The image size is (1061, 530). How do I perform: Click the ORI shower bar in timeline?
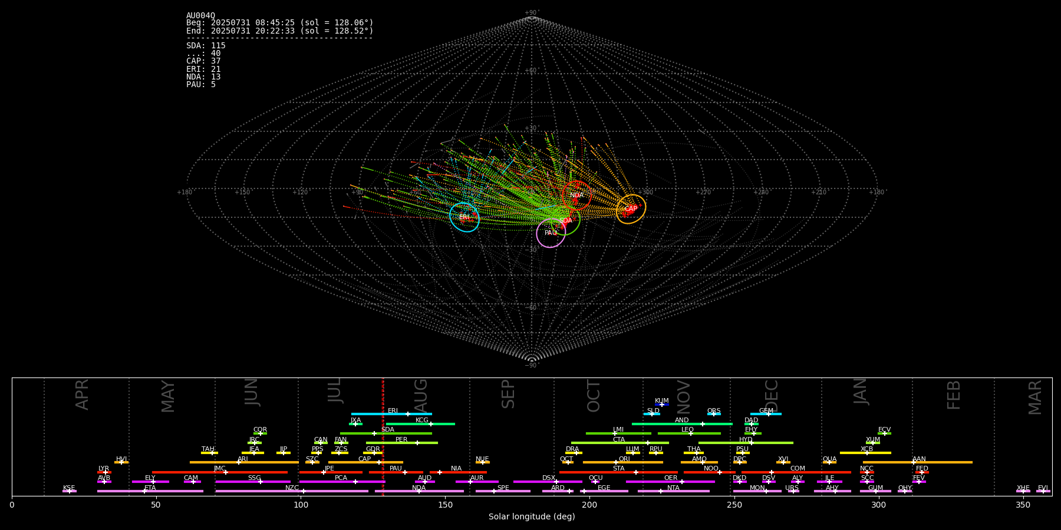623,462
